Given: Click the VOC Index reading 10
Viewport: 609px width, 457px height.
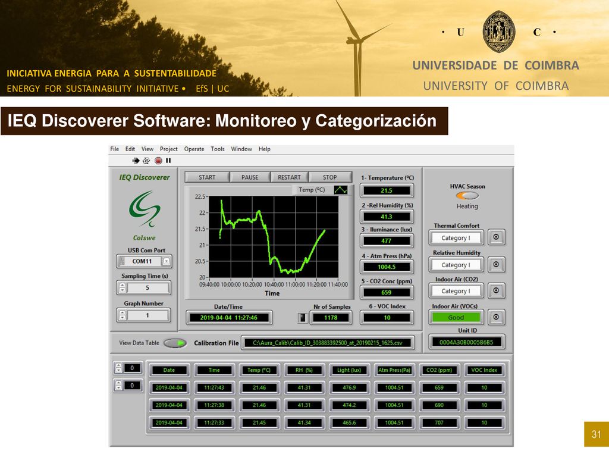Looking at the screenshot, I should point(387,318).
